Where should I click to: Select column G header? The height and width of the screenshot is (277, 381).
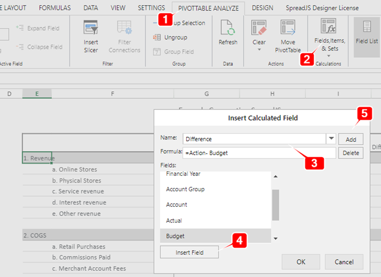click(x=206, y=93)
